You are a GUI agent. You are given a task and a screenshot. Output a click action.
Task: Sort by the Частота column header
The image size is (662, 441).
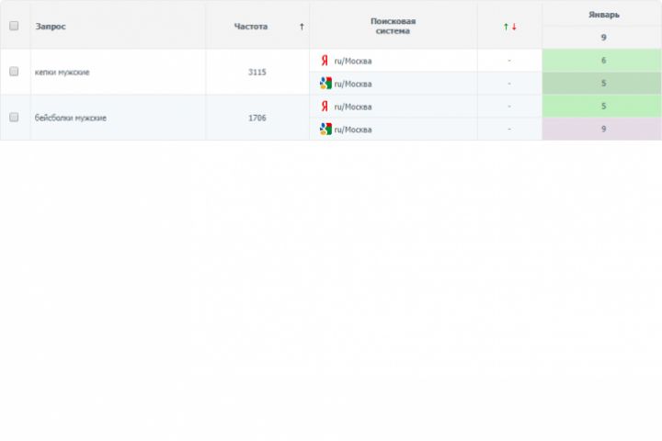251,26
